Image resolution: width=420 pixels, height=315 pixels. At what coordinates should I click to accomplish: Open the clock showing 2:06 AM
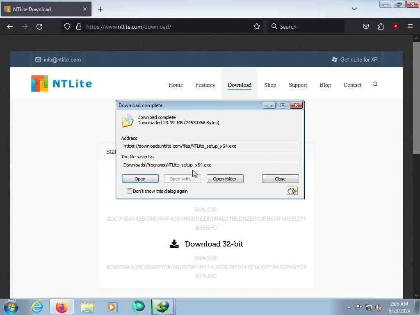tap(399, 307)
